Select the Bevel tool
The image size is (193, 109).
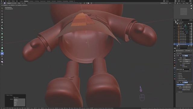pos(2,40)
